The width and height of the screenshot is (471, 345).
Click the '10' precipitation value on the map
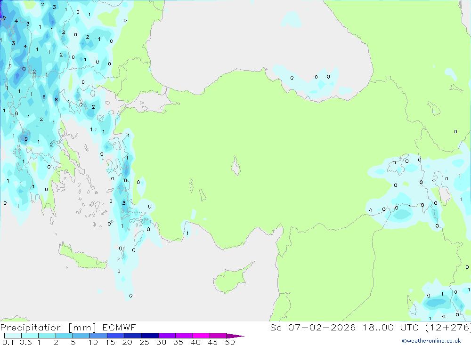click(x=23, y=69)
